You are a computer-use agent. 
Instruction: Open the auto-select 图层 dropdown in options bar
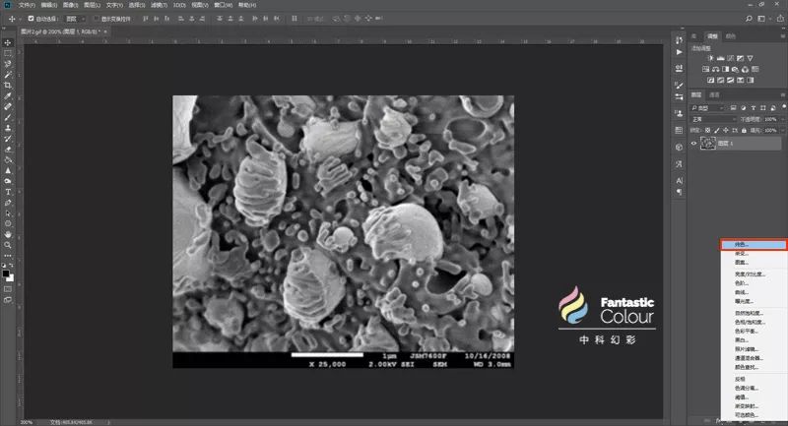pyautogui.click(x=75, y=19)
